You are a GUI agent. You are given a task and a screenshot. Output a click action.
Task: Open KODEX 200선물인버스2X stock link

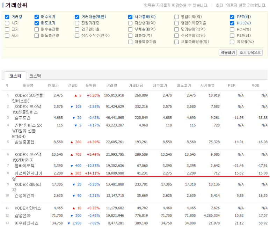(x=28, y=98)
